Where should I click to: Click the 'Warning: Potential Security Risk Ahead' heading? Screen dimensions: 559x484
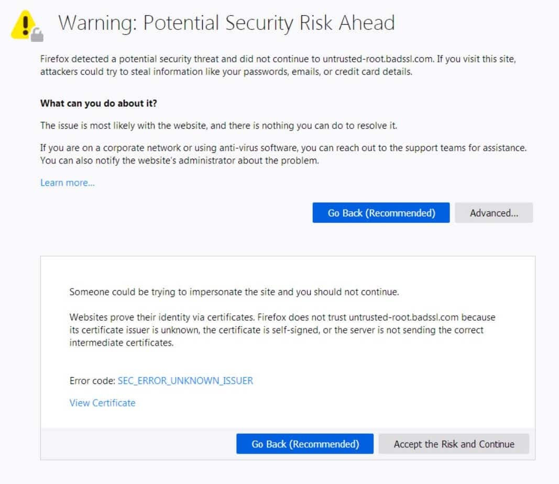point(228,23)
